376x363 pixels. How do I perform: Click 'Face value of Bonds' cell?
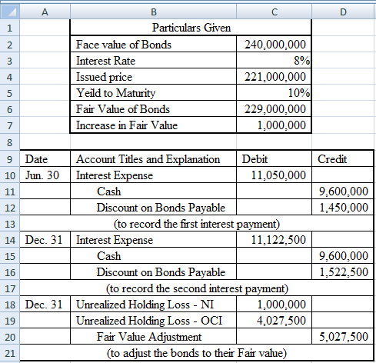153,45
